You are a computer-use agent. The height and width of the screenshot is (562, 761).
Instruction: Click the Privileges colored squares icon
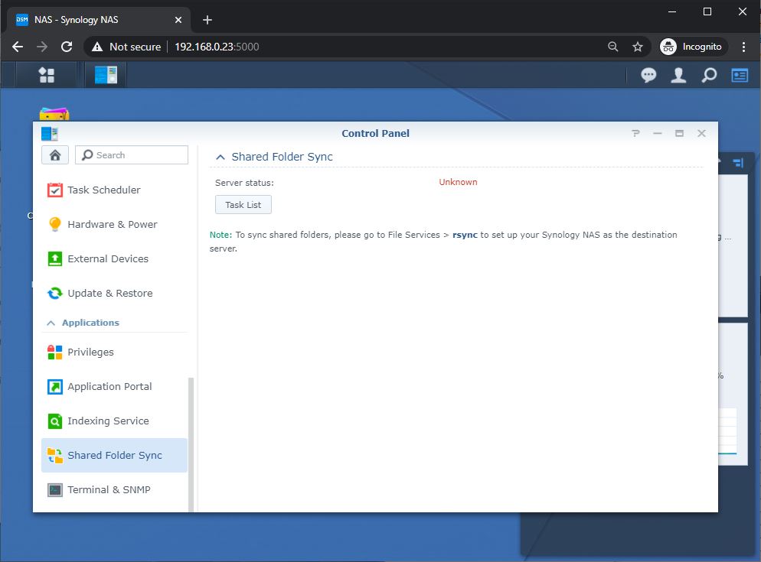(55, 352)
